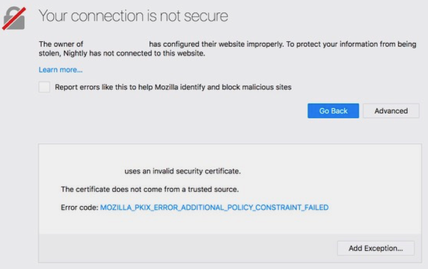The height and width of the screenshot is (269, 428).
Task: Select the "certificate does not come from a trusted source" line
Action: (149, 189)
